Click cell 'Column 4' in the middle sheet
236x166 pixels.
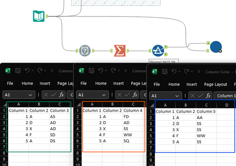coord(133,111)
